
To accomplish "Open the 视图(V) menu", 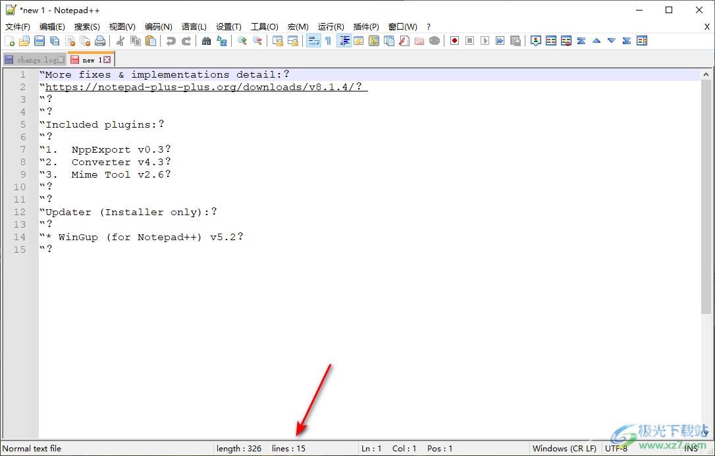I will [x=122, y=27].
